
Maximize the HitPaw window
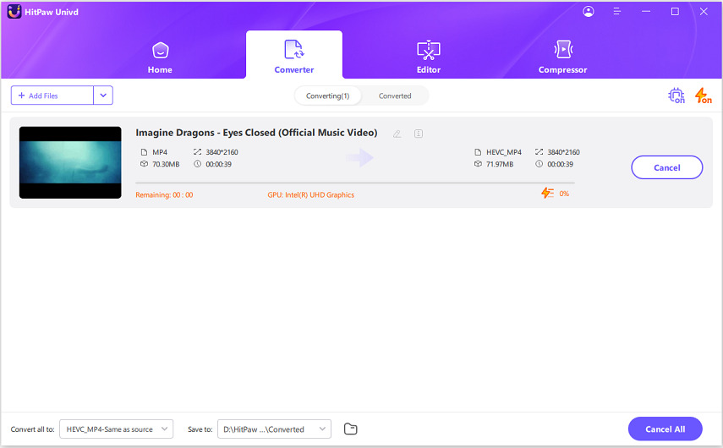(x=675, y=12)
